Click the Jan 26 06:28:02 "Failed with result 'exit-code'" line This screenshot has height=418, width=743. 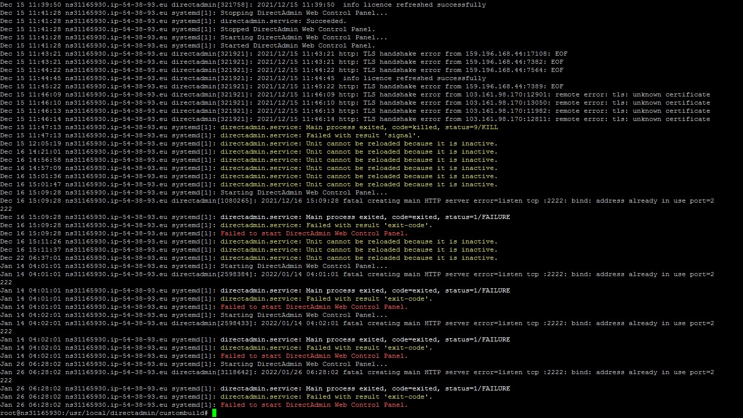[x=216, y=397]
